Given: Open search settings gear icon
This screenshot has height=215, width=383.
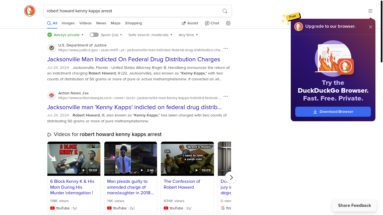Looking at the screenshot, I should 228,23.
